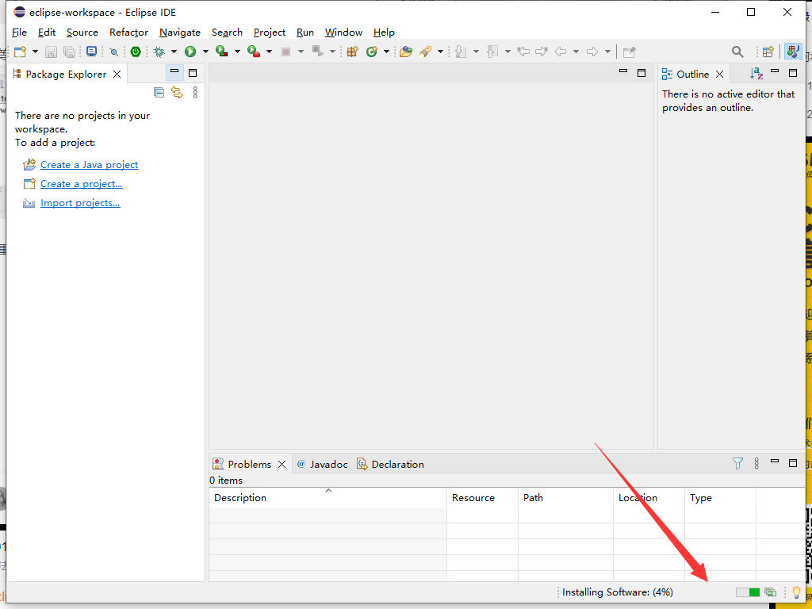Click the lightbulb tip icon in status bar

[x=796, y=592]
